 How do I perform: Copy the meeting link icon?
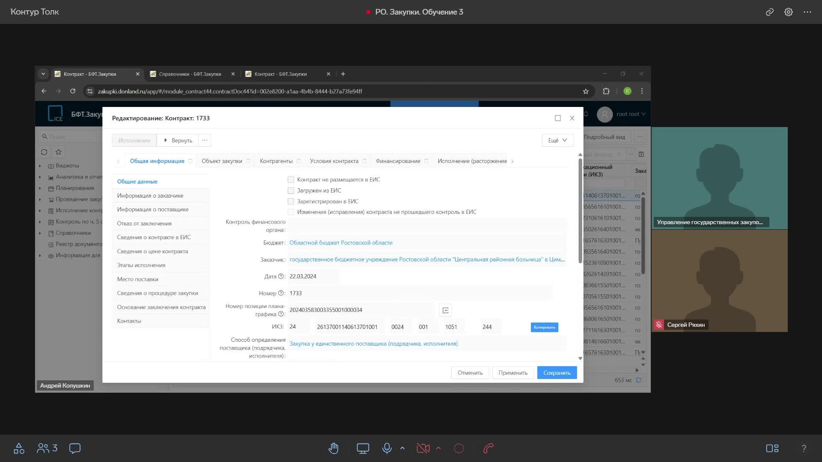pos(769,12)
